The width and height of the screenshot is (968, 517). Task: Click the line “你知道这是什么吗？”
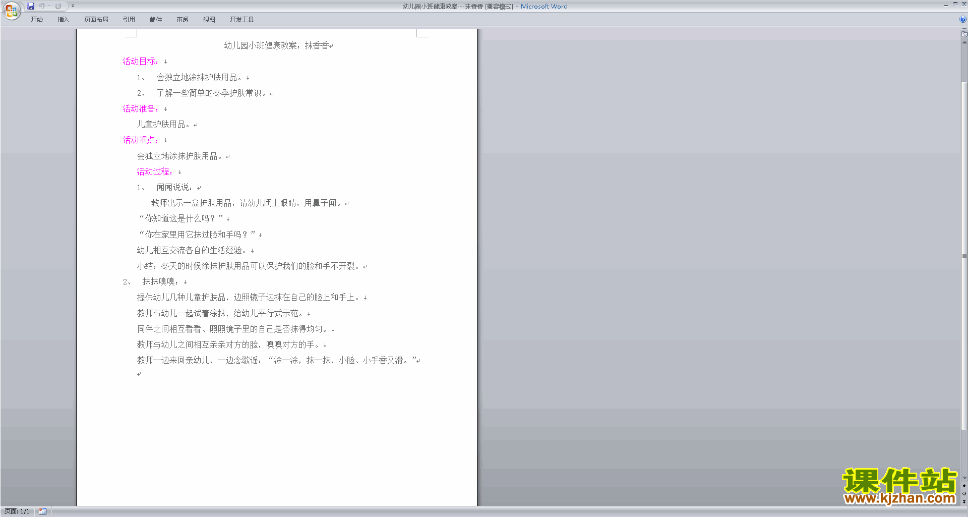point(180,219)
